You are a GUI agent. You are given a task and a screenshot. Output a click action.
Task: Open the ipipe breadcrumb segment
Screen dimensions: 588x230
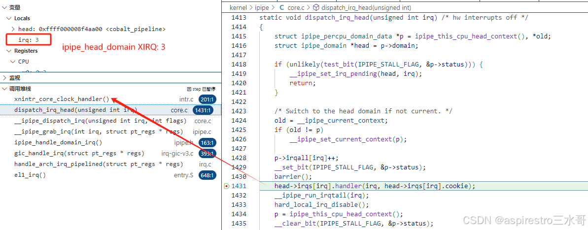click(262, 7)
